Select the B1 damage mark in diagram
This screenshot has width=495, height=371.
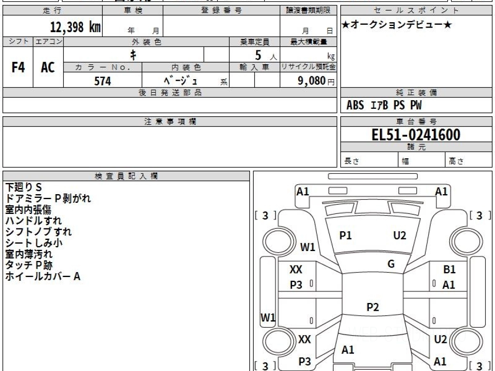pos(450,270)
